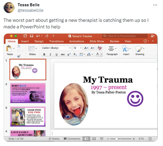
Task: Click the Paste clipboard icon
Action: (9, 49)
